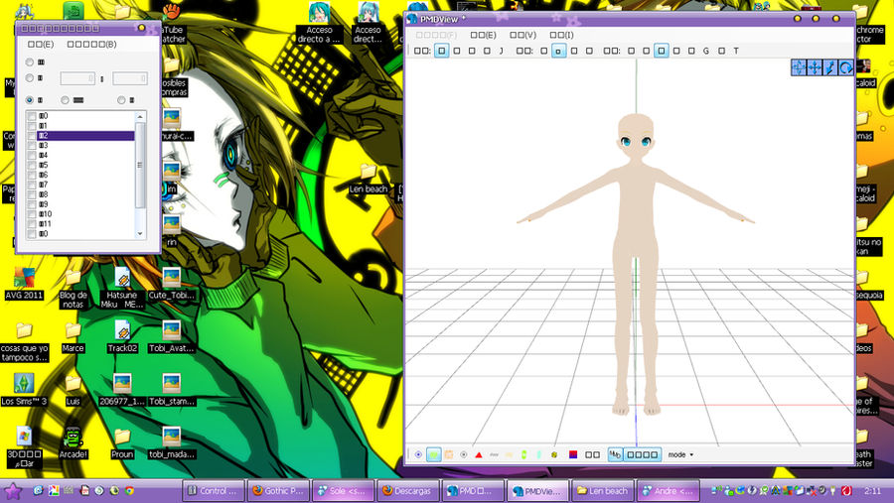Click the T button in PMDView top toolbar
Viewport: 894px width, 503px height.
(x=736, y=51)
